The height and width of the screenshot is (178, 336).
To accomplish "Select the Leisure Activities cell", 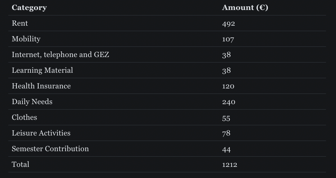I will pyautogui.click(x=41, y=133).
